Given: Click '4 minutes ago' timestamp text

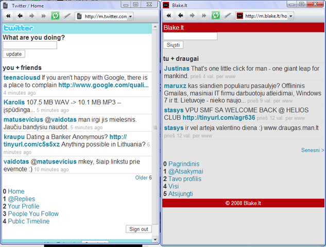Looking at the screenshot, I should pyautogui.click(x=20, y=93).
